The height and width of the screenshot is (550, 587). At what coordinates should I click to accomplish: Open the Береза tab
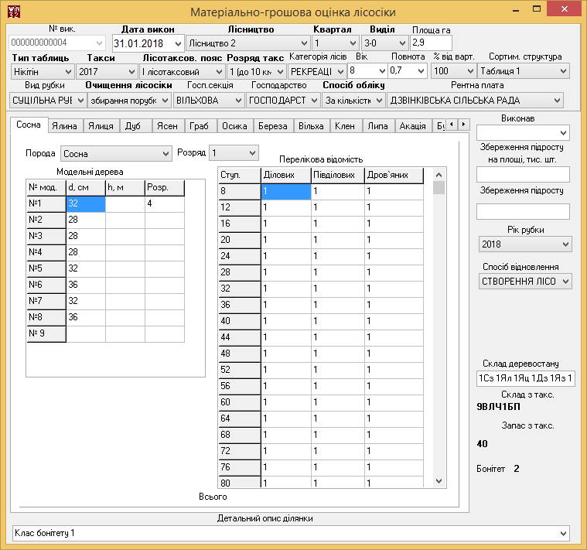click(x=273, y=126)
